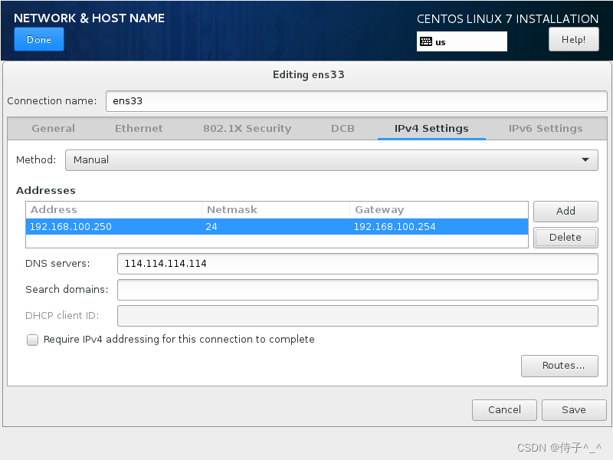Click the Connection name field
This screenshot has height=460, width=613.
point(356,101)
